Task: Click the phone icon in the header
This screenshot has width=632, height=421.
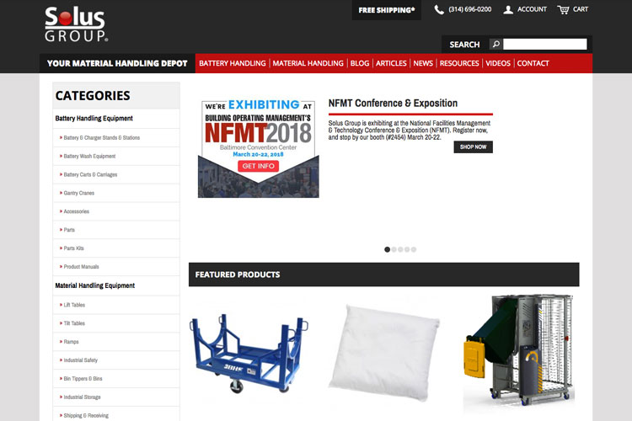Action: (x=439, y=9)
